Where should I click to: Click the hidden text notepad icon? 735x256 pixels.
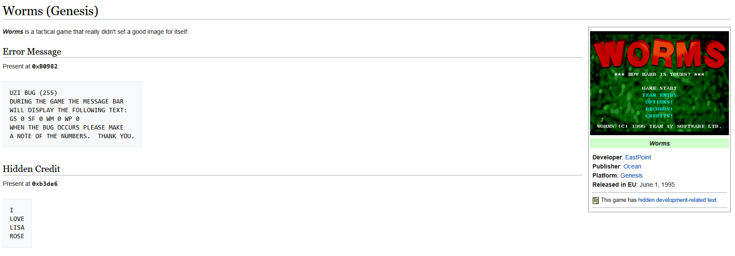coord(596,200)
